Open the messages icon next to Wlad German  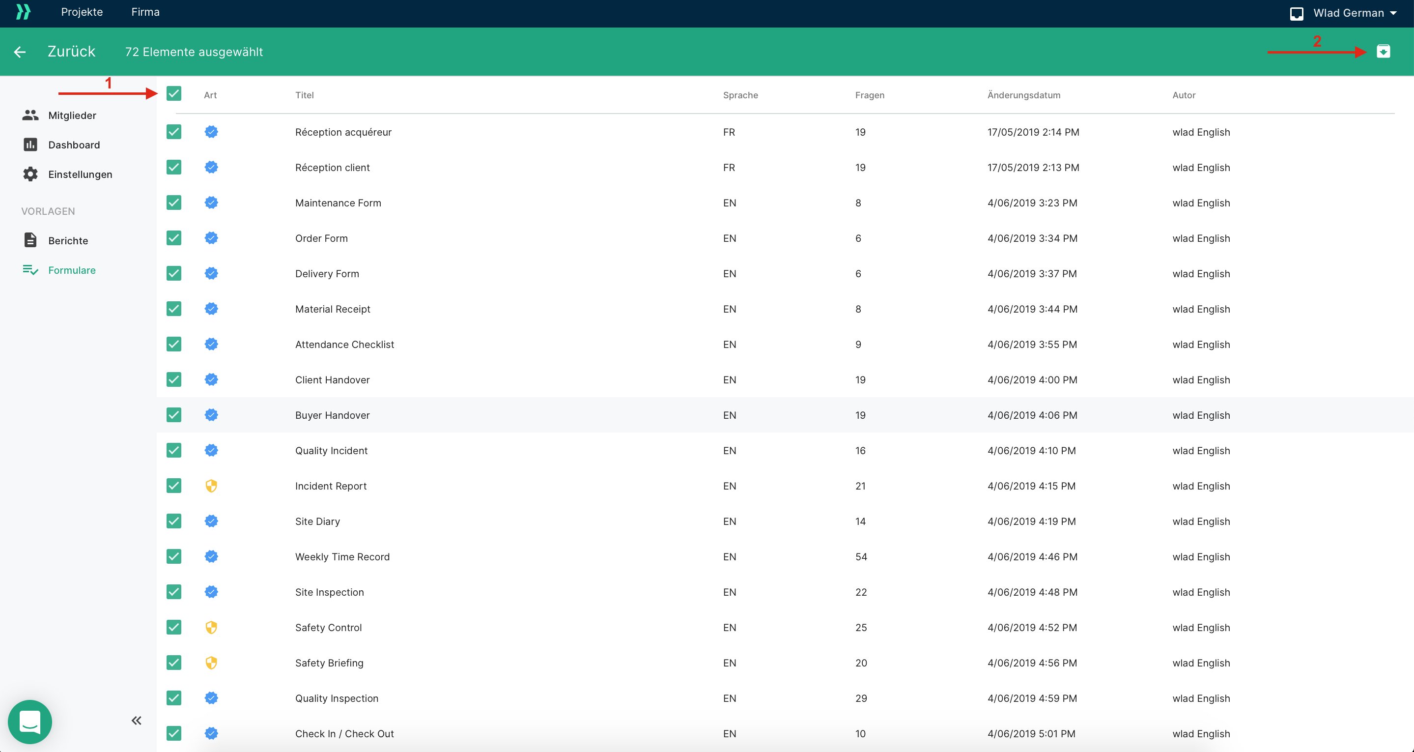pyautogui.click(x=1297, y=14)
